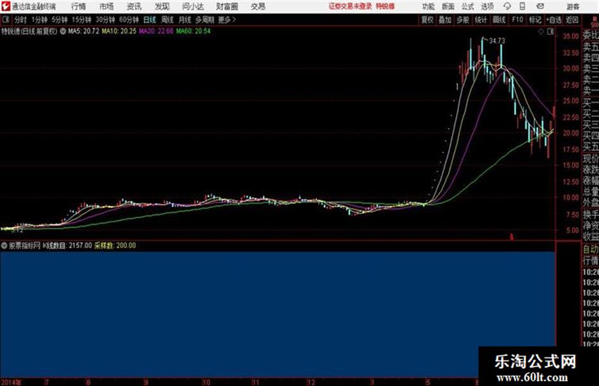Switch to the 30分钟 period tab

click(x=105, y=20)
